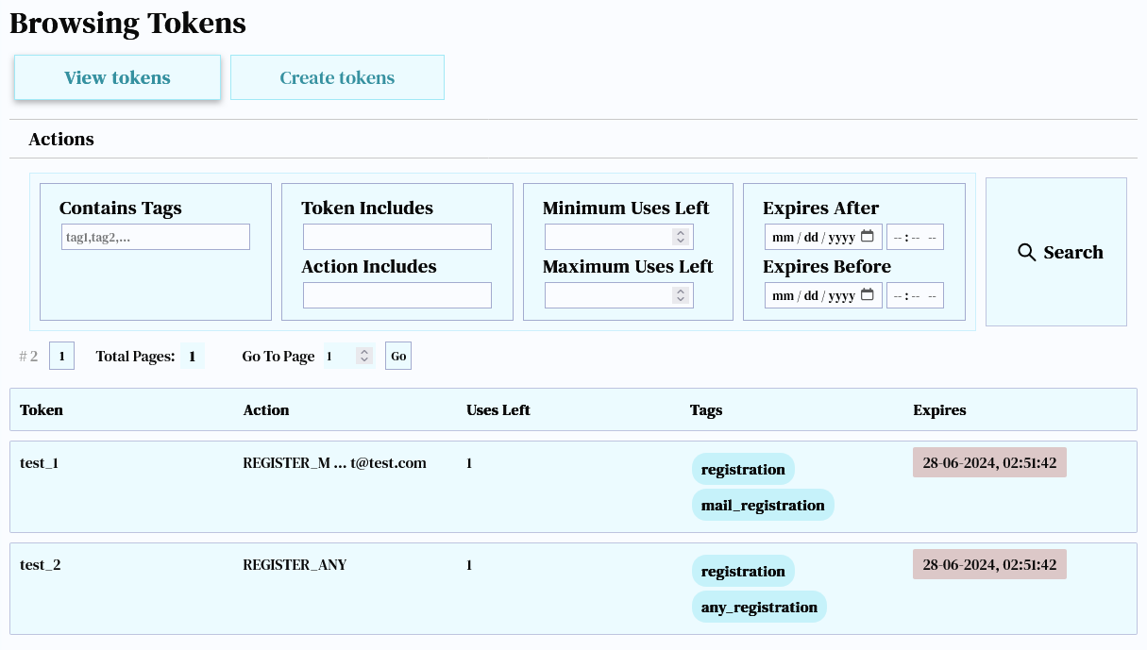This screenshot has width=1147, height=650.
Task: Click the Minimum Uses Left number field
Action: (x=619, y=237)
